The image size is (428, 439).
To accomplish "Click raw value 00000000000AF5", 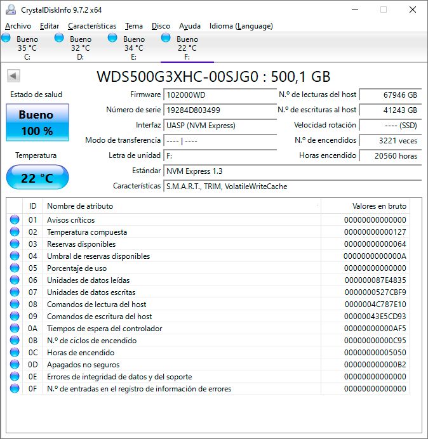I will (375, 329).
